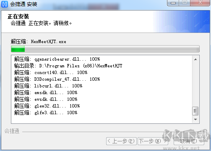Select the concrt140.dll log line
The image size is (211, 151).
click(51, 72)
